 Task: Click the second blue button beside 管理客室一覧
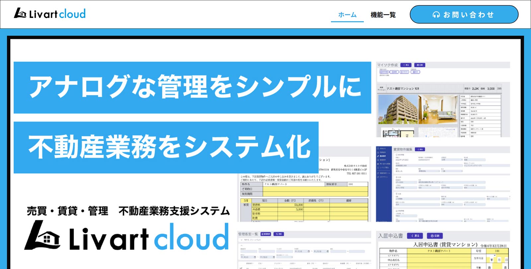278,234
